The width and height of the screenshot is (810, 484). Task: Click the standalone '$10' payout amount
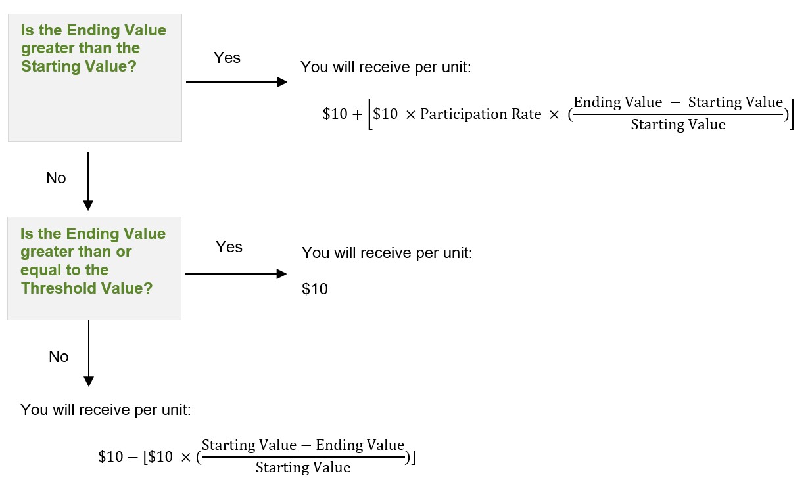[315, 289]
